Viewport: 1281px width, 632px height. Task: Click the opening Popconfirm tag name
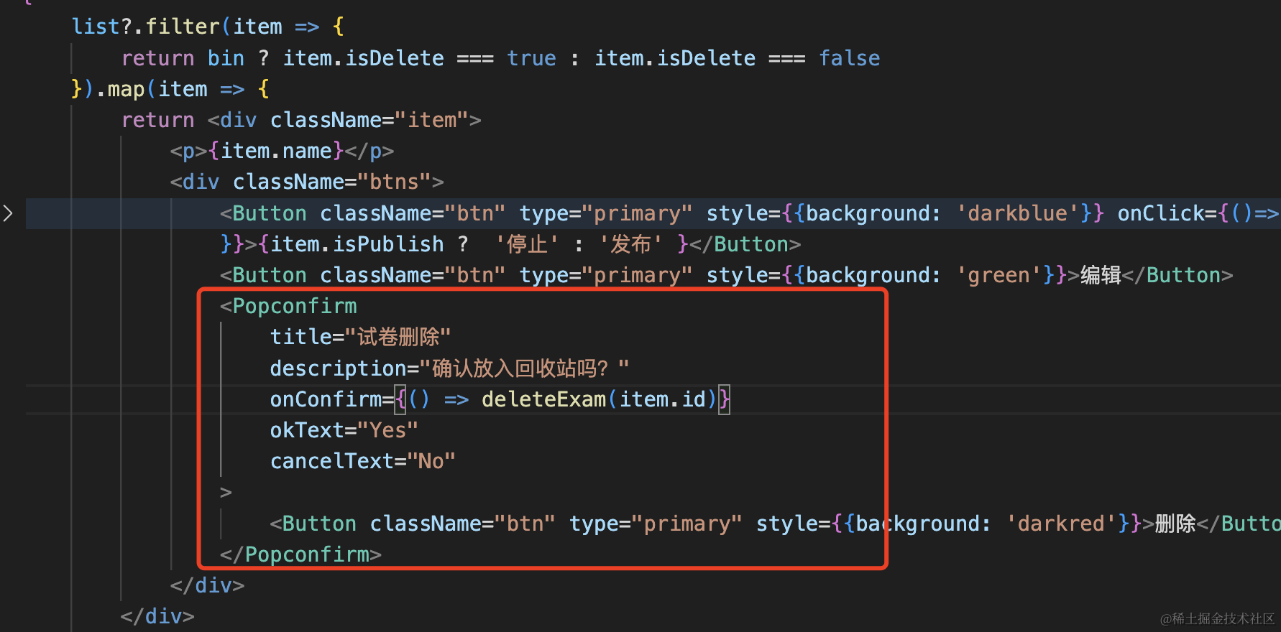pos(294,307)
